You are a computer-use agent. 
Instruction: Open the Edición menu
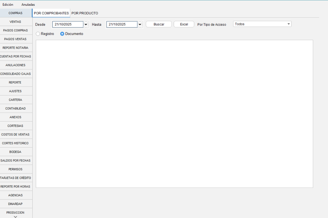tap(8, 5)
